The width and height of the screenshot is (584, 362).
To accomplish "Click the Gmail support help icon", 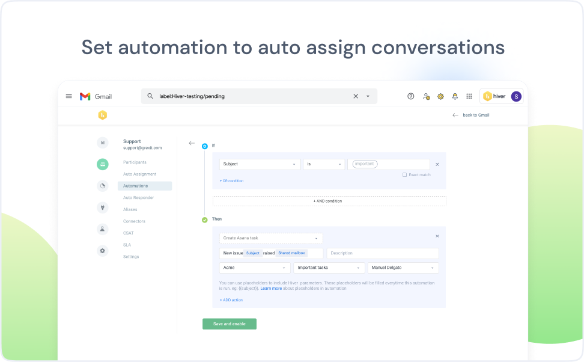I will click(411, 96).
